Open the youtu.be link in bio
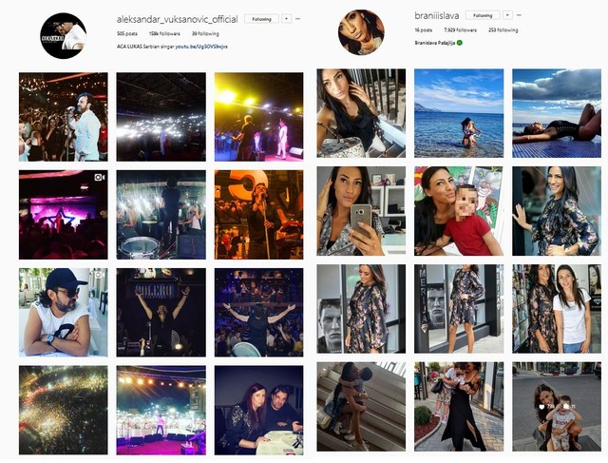This screenshot has width=608, height=463. point(201,47)
